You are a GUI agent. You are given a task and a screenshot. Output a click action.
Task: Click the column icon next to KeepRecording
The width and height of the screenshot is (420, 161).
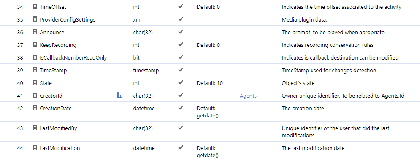[x=35, y=44]
